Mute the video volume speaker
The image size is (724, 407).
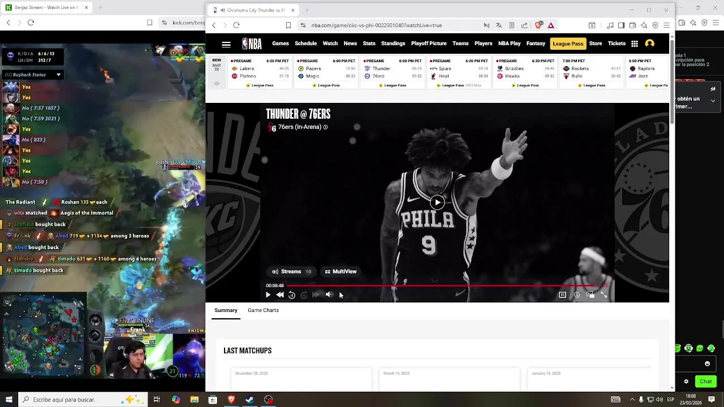pos(329,295)
